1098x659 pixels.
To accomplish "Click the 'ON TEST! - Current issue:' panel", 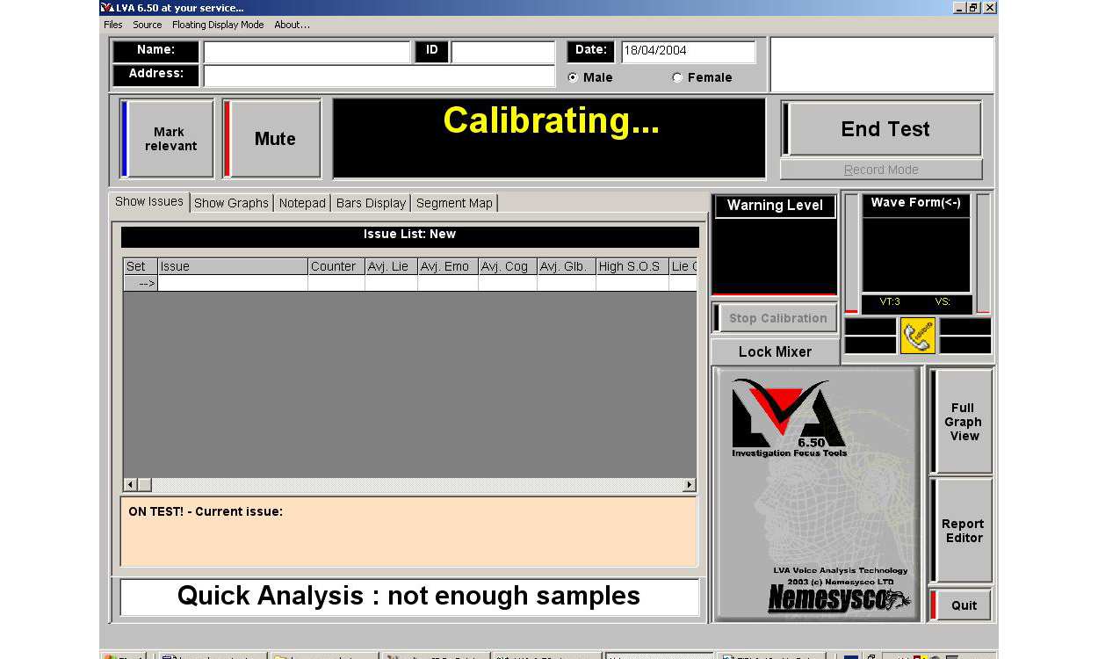I will [408, 532].
